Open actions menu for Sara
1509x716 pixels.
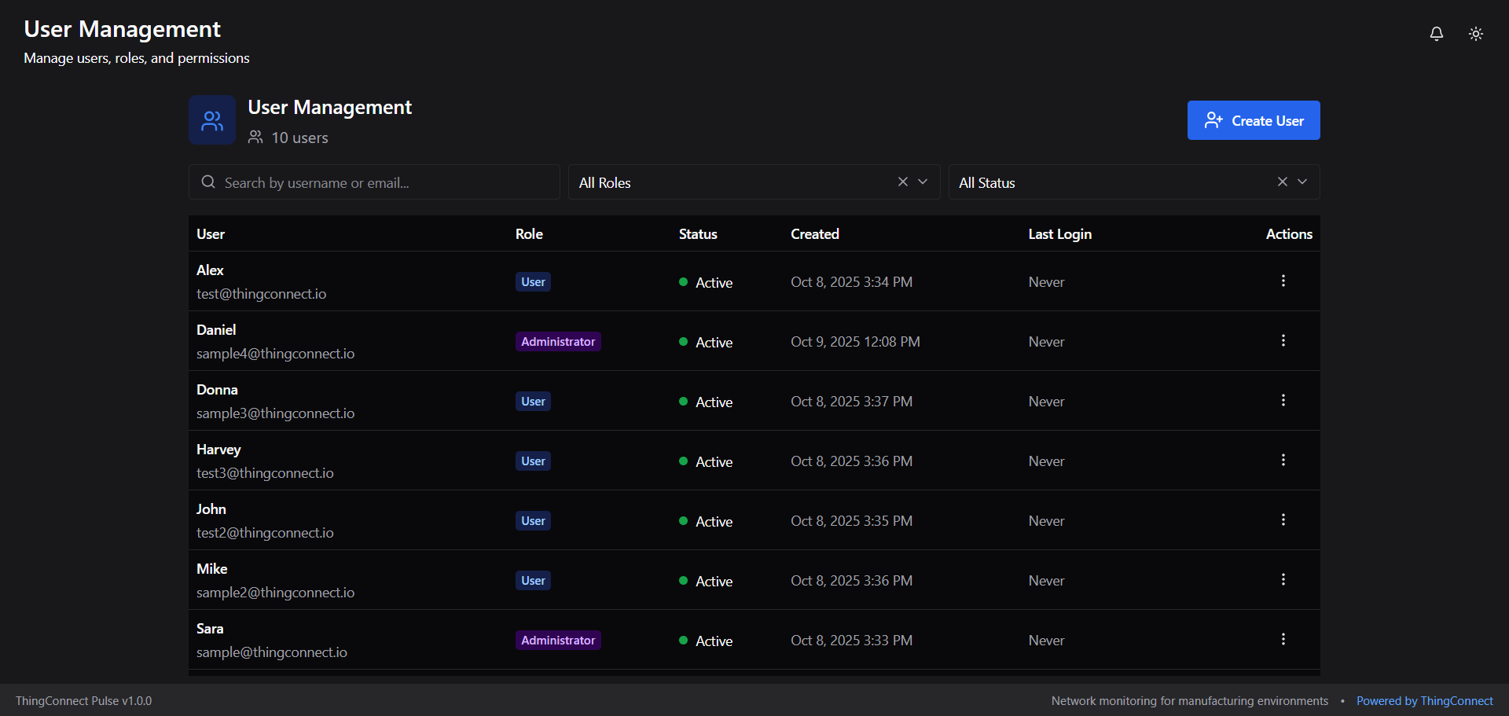(1283, 639)
